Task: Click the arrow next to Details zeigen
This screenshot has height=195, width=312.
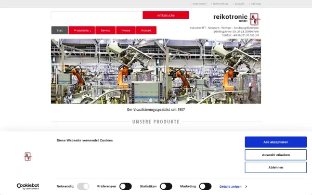Action: (246, 187)
